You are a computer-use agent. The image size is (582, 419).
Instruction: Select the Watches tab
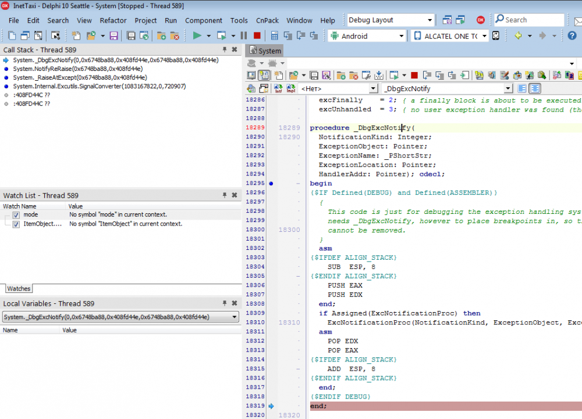pos(19,289)
